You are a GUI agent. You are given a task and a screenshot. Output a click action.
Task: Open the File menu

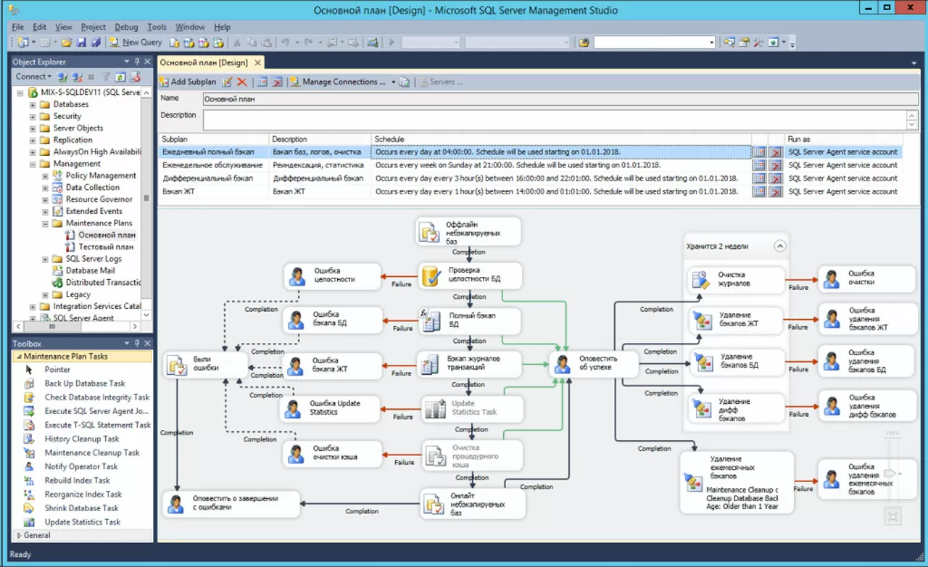point(18,27)
